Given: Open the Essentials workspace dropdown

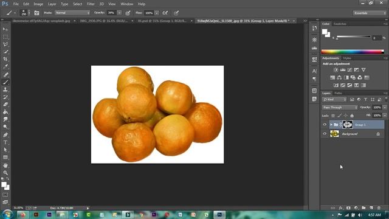Looking at the screenshot, I should 370,13.
